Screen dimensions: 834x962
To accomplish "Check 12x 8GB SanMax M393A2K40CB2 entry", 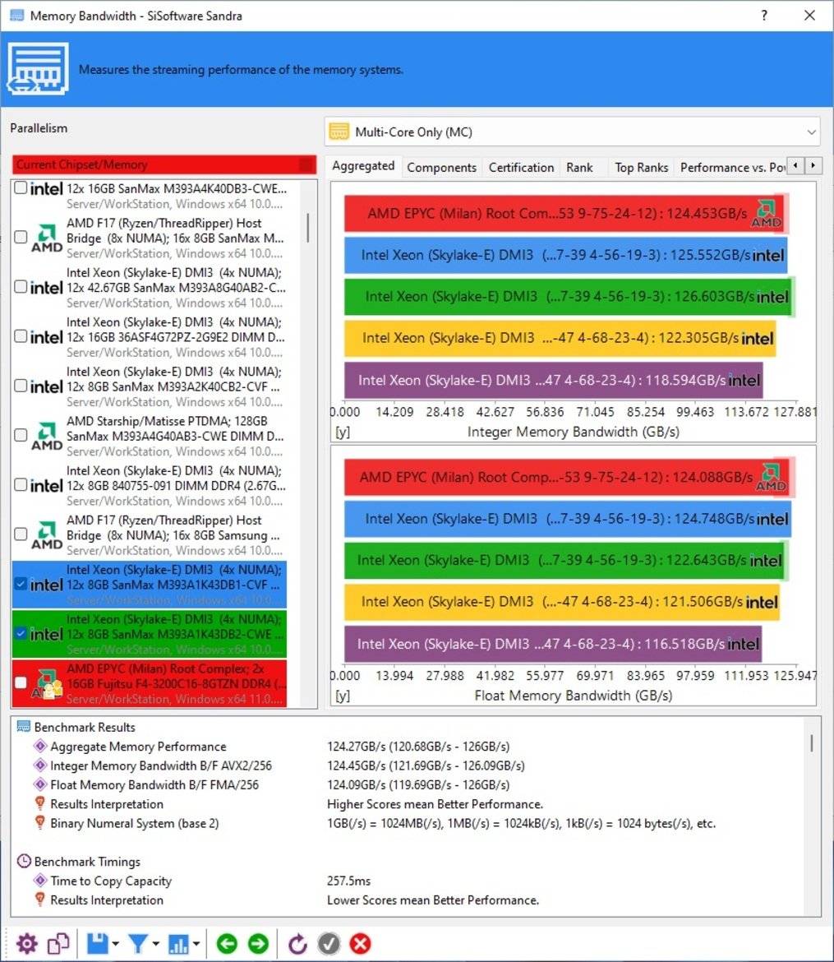I will (21, 386).
